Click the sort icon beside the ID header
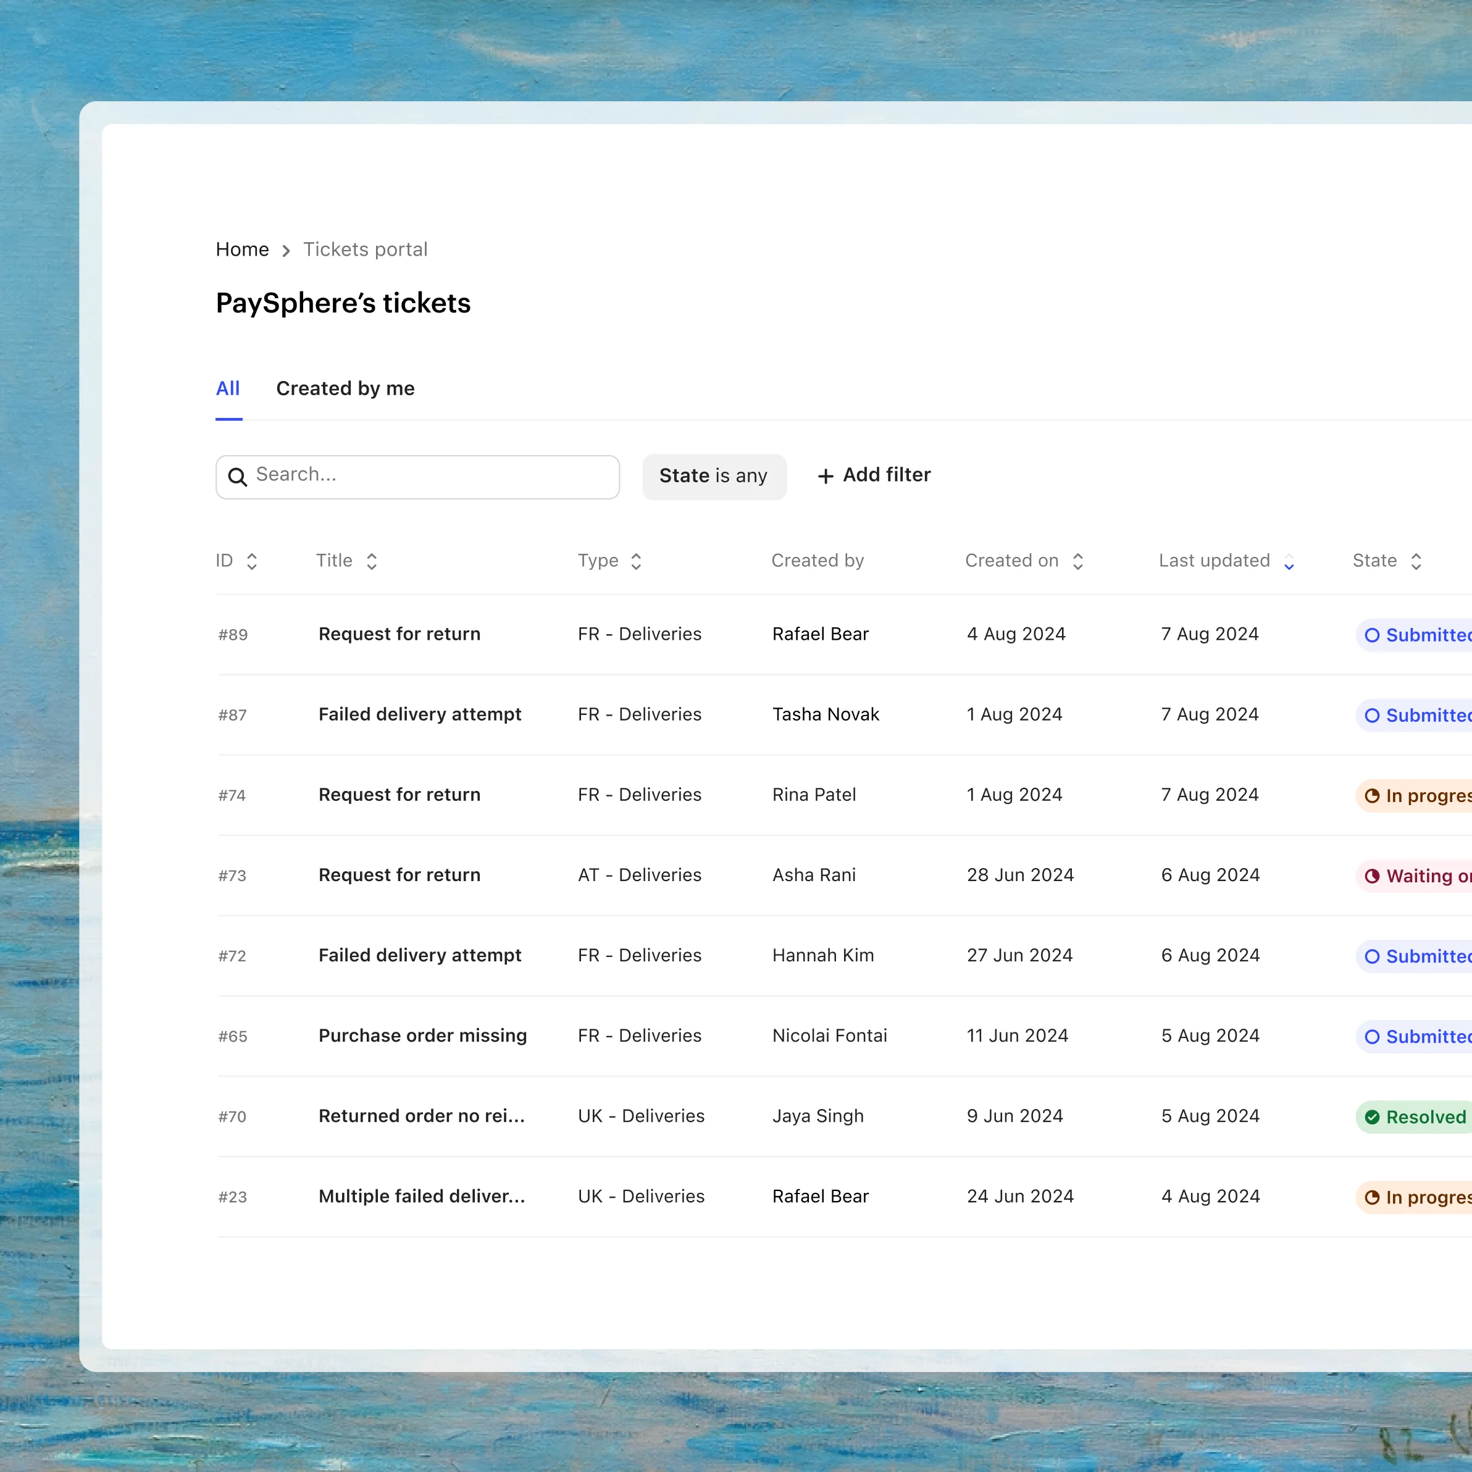The height and width of the screenshot is (1472, 1472). pos(252,561)
